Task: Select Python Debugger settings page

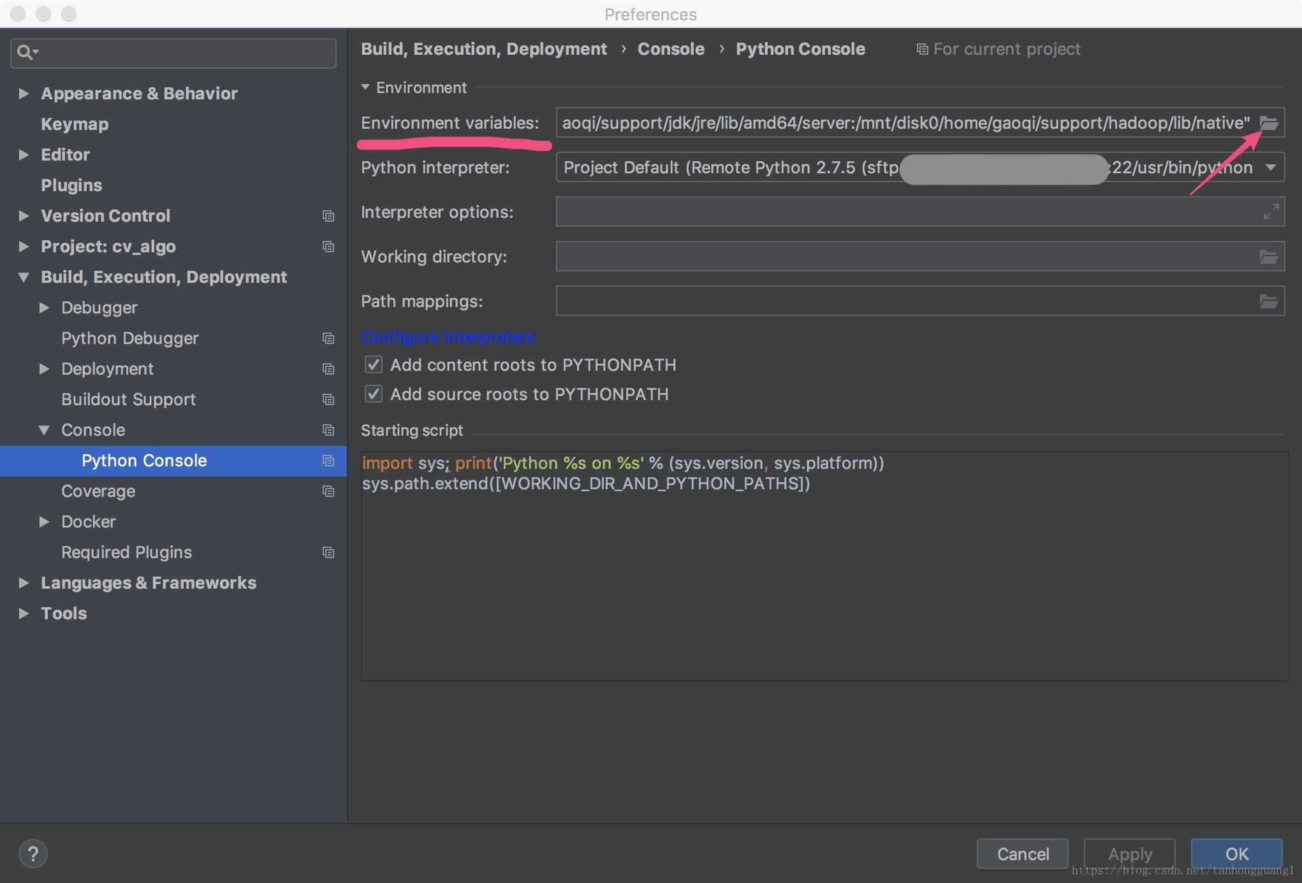Action: [x=129, y=338]
